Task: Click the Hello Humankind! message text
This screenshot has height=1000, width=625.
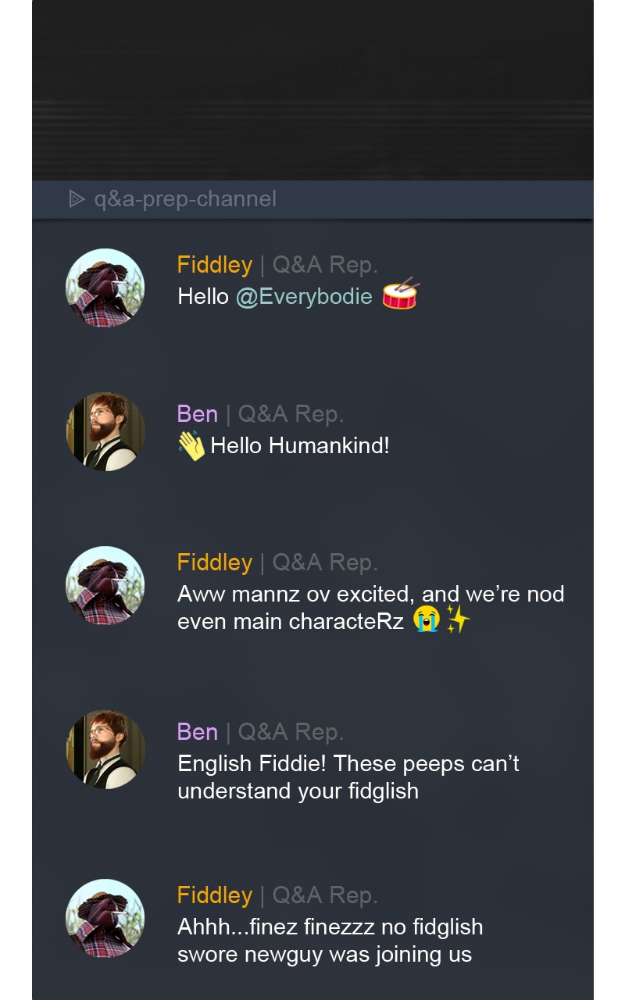Action: pyautogui.click(x=300, y=446)
